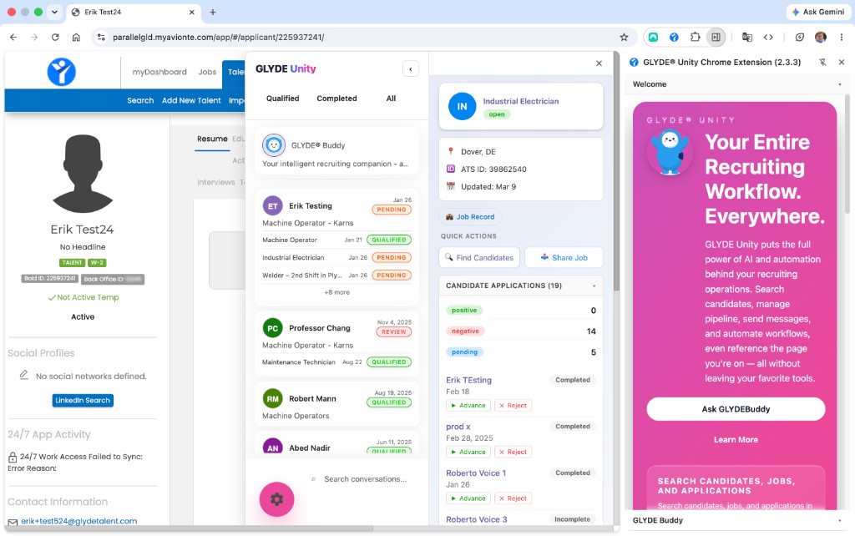Select the RM avatar for Robert Mann
The image size is (855, 536).
click(x=273, y=398)
